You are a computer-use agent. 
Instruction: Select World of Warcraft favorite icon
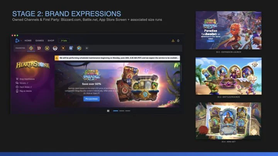(47, 48)
